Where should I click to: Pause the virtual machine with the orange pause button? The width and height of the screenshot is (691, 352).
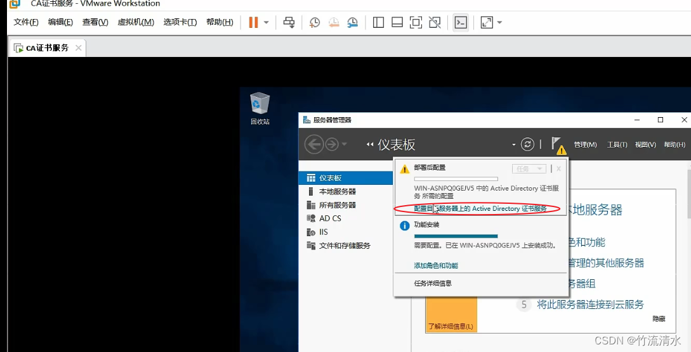[253, 22]
